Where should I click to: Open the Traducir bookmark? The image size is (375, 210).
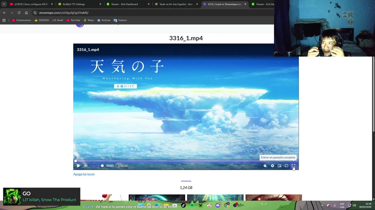tap(120, 20)
